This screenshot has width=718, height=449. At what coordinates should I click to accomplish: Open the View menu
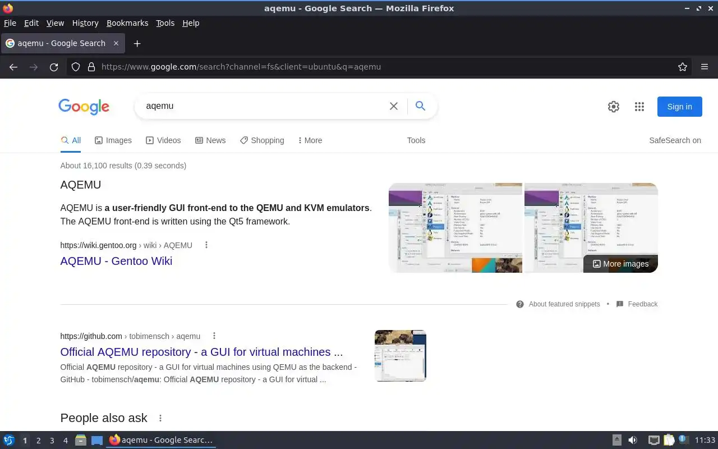pyautogui.click(x=55, y=23)
